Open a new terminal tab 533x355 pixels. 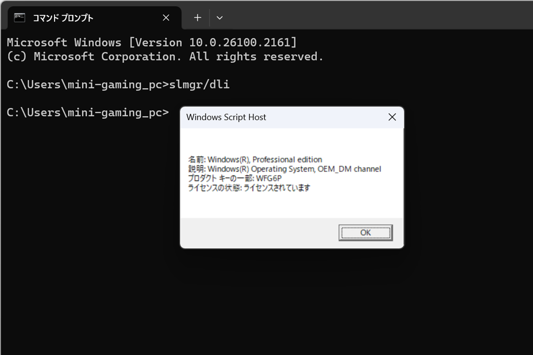tap(198, 18)
